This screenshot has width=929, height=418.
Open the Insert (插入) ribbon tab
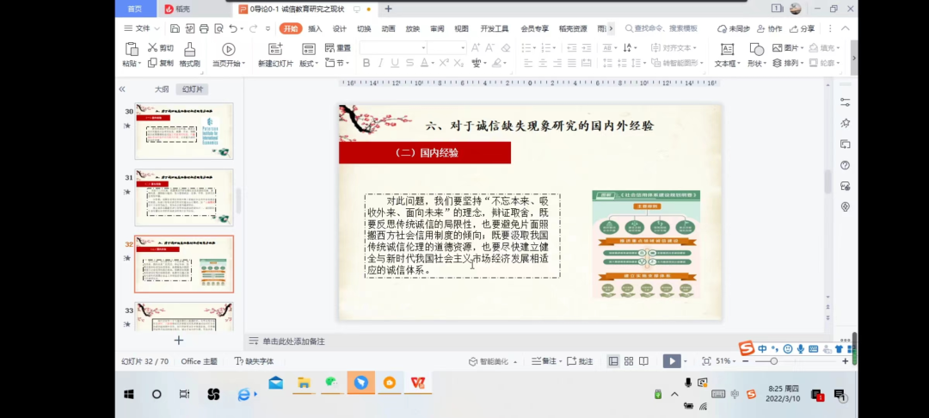[315, 28]
